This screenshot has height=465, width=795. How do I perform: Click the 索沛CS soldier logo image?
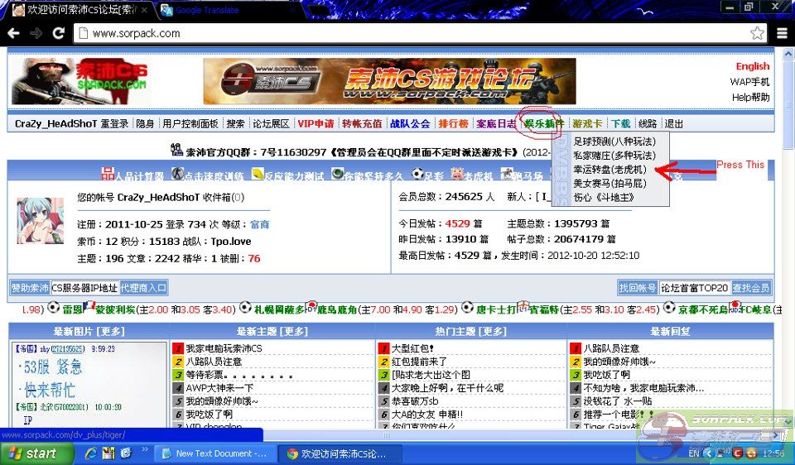click(x=80, y=81)
